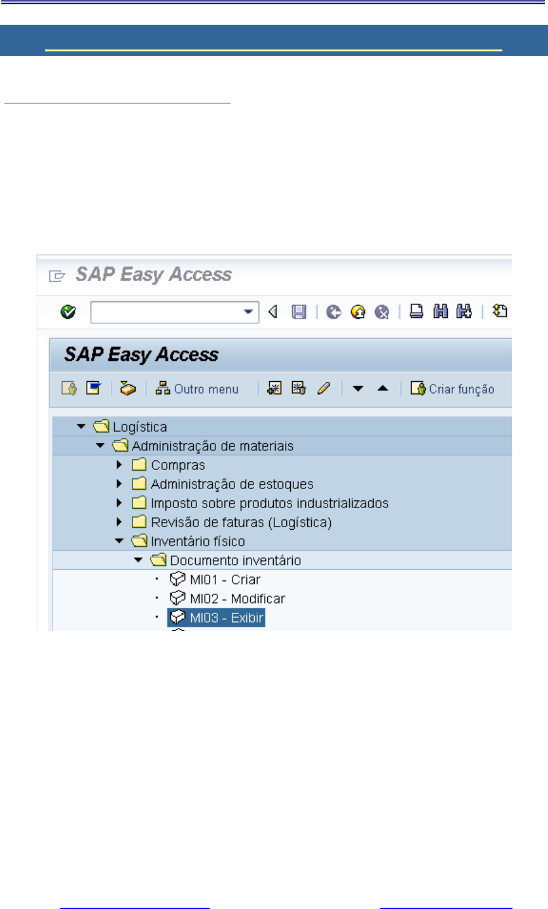Click the cube icon beside MI02 - Modificar
The height and width of the screenshot is (909, 548).
click(177, 598)
